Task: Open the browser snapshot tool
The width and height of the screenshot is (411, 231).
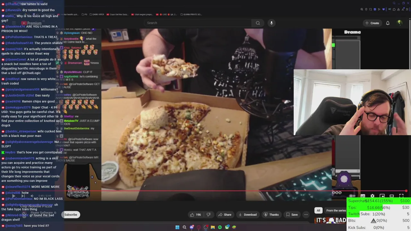Action: click(x=371, y=9)
